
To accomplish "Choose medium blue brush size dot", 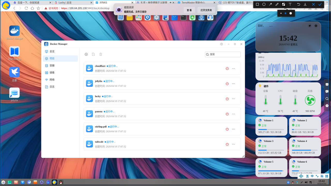I will click(x=285, y=13).
